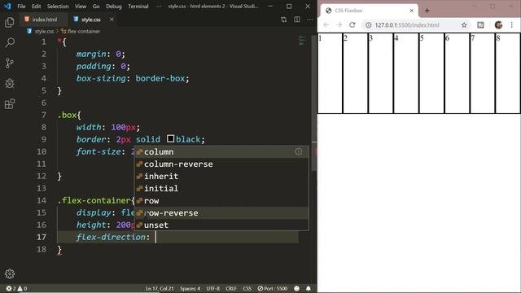This screenshot has height=293, width=521.
Task: Stop Live Server at Port : 5500
Action: coord(273,288)
